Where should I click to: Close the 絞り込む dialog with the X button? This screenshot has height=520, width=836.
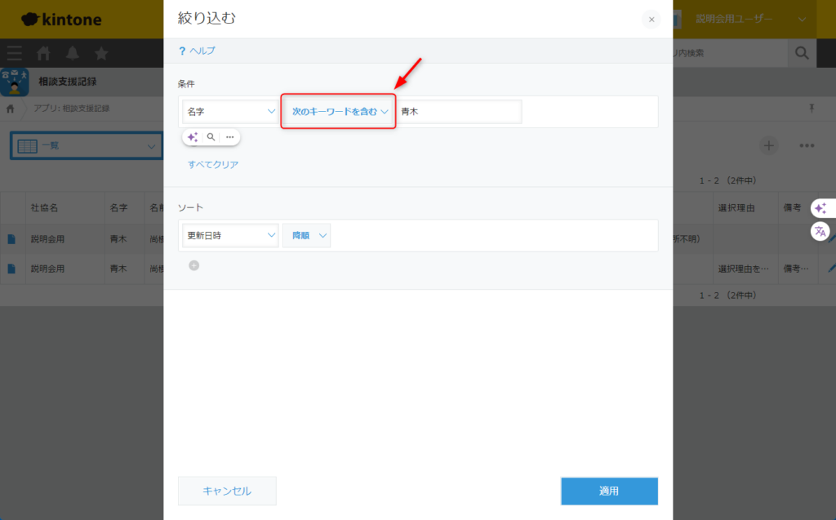pos(651,19)
